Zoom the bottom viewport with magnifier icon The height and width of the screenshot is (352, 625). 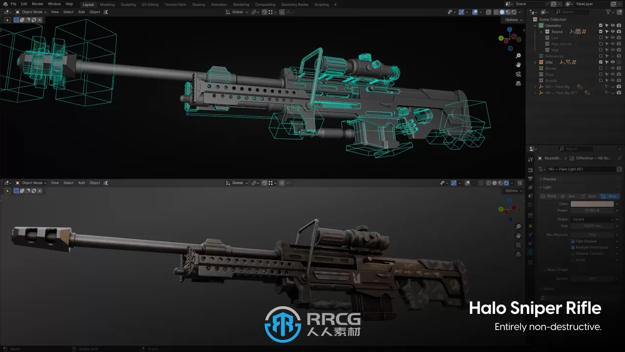[x=518, y=226]
